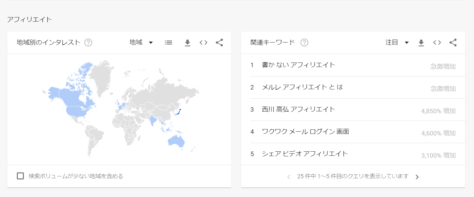
Task: Select query ワクワク メール ログイン 画面
Action: (305, 132)
